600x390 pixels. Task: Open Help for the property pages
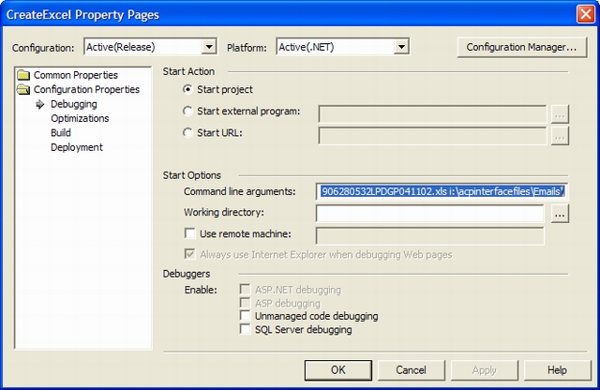(x=558, y=370)
